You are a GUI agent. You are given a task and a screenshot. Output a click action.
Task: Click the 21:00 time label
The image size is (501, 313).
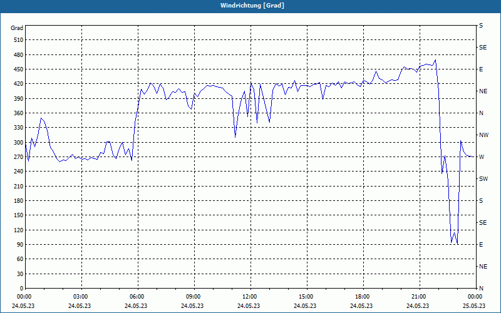418,297
